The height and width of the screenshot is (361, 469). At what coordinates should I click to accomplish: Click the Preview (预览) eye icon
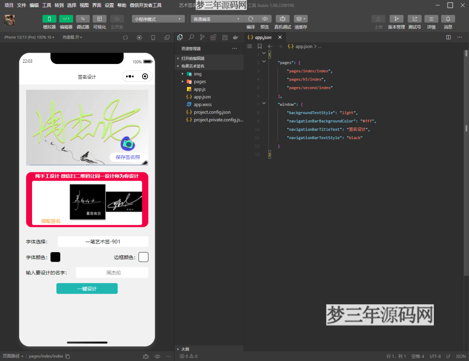[265, 19]
